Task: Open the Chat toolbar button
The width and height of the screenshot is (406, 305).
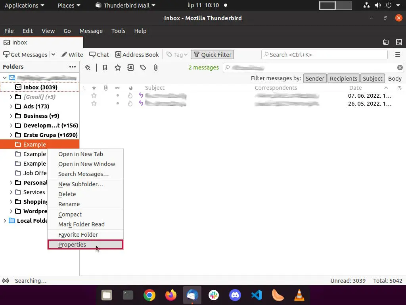Action: coord(99,55)
